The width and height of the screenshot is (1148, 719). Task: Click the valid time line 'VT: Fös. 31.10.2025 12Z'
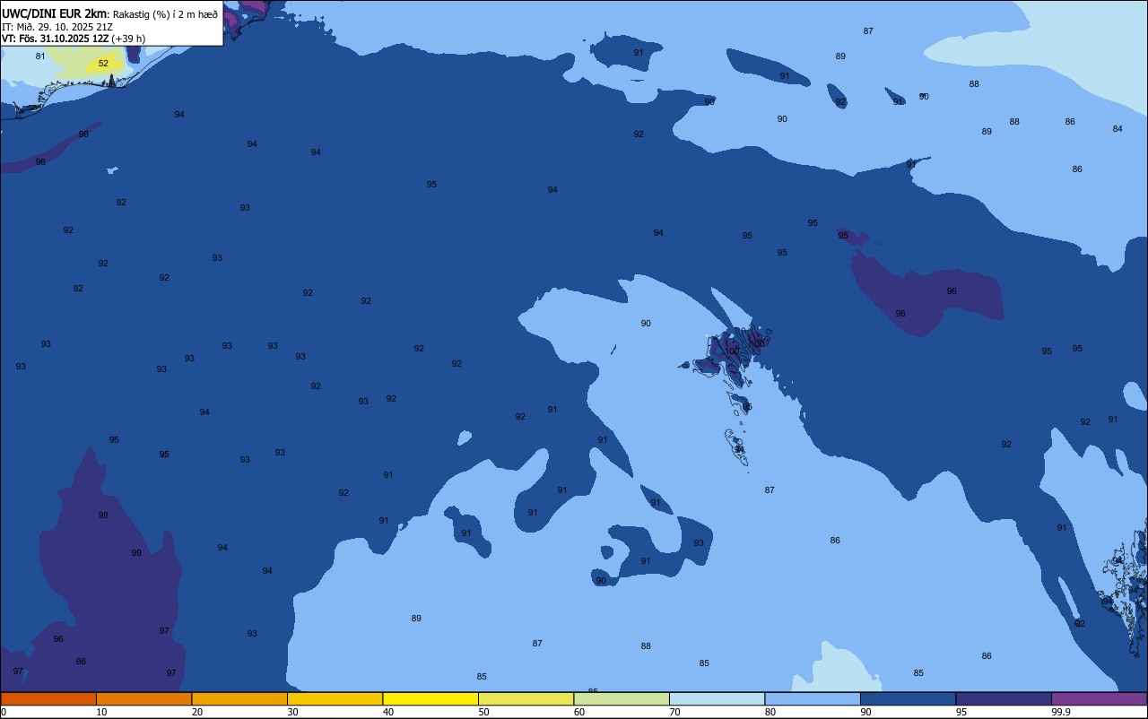pyautogui.click(x=56, y=39)
